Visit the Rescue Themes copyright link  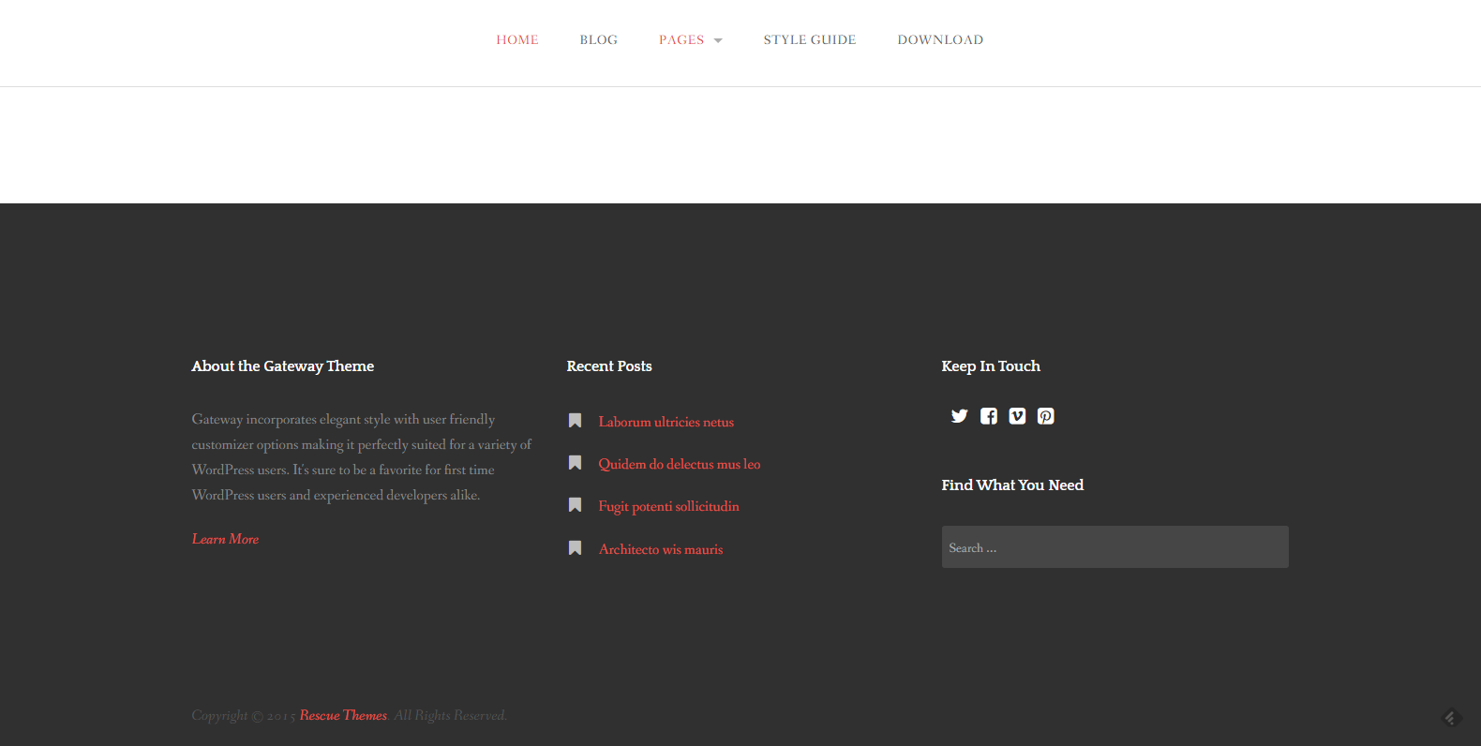pyautogui.click(x=343, y=715)
